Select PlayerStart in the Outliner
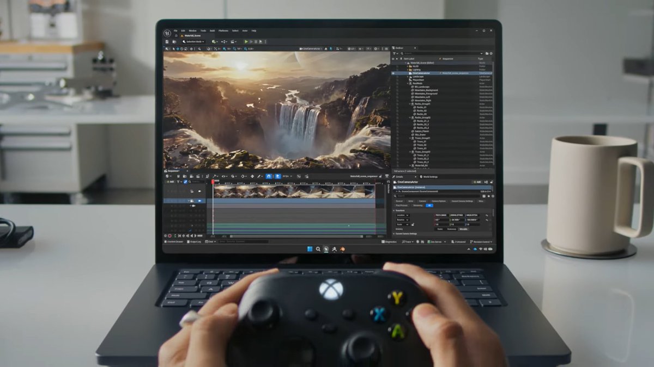Viewport: 654px width, 367px height. [x=418, y=80]
